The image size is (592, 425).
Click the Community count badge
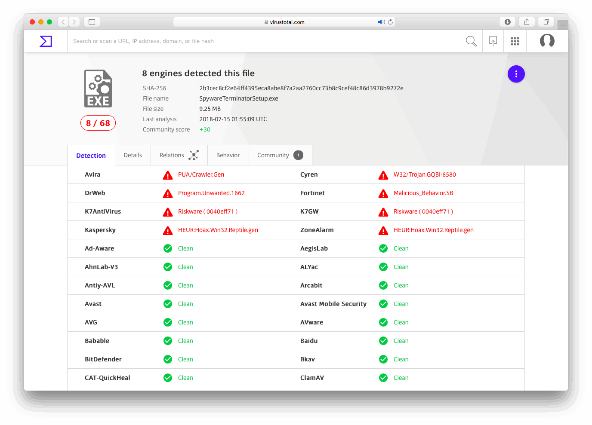pyautogui.click(x=298, y=155)
